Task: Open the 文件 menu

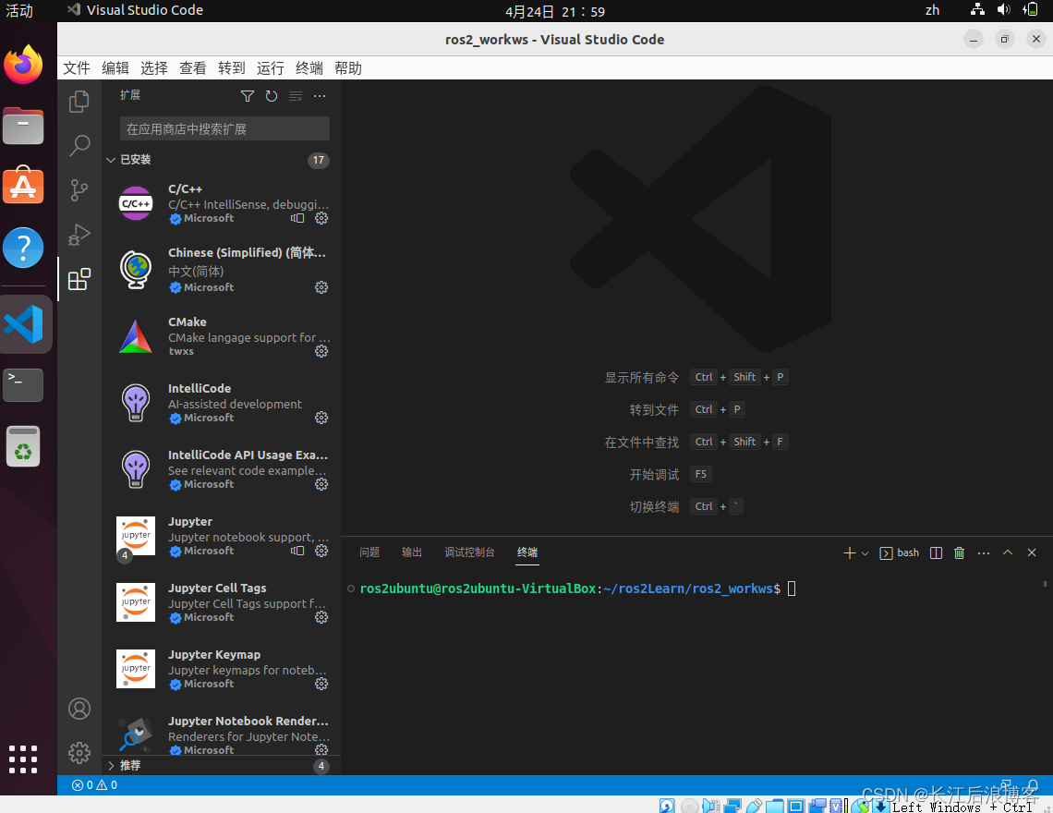Action: 76,67
